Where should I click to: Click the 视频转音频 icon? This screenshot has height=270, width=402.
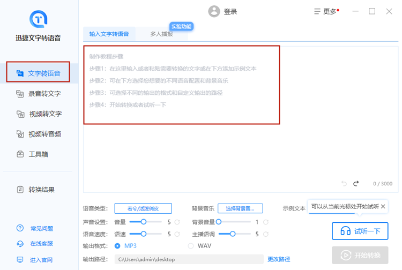[x=20, y=134]
